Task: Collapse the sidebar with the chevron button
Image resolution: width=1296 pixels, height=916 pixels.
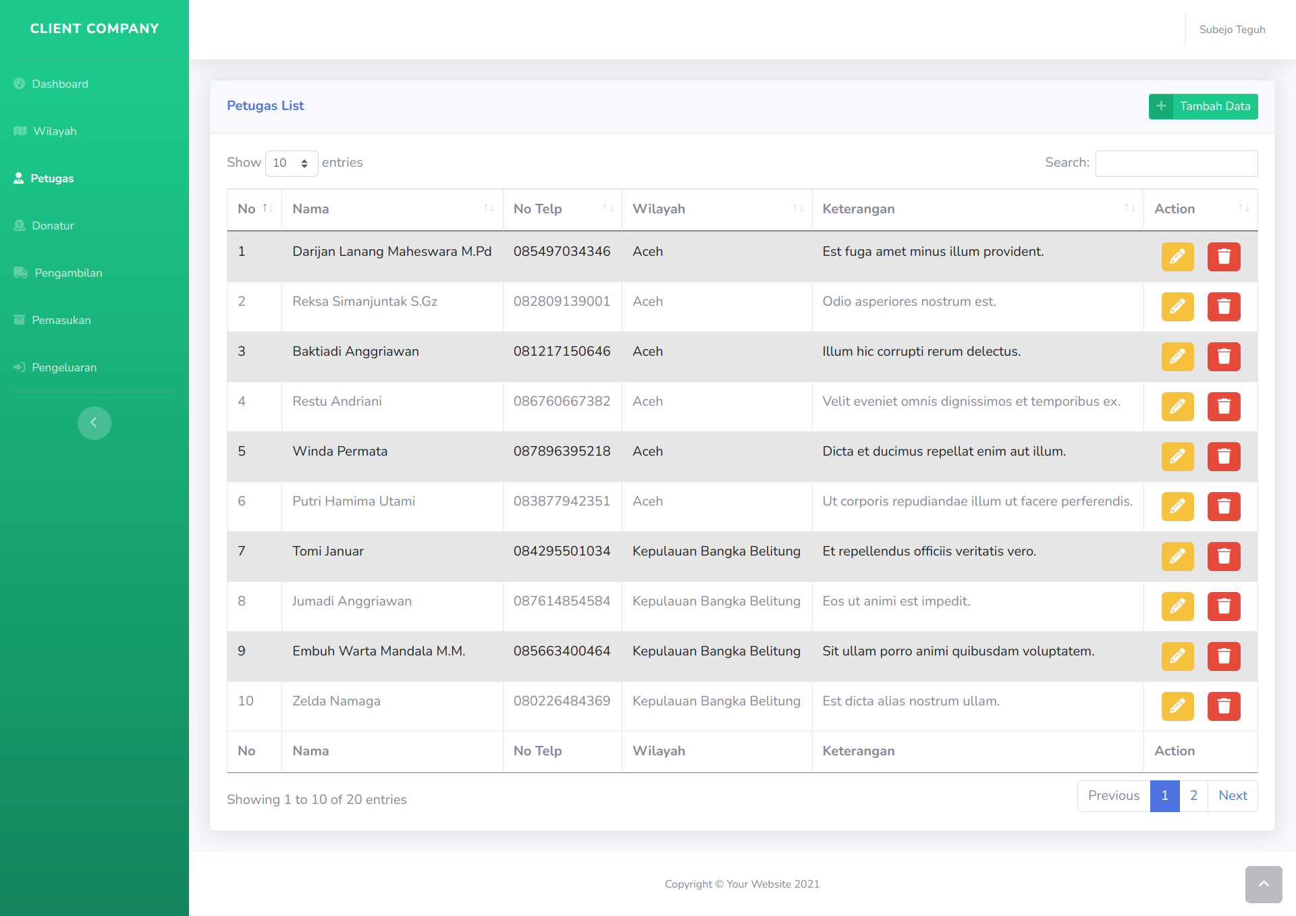Action: coord(94,423)
